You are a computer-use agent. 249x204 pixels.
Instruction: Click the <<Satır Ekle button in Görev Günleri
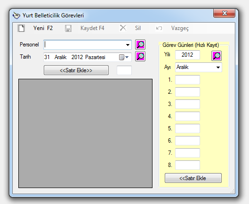[193, 178]
